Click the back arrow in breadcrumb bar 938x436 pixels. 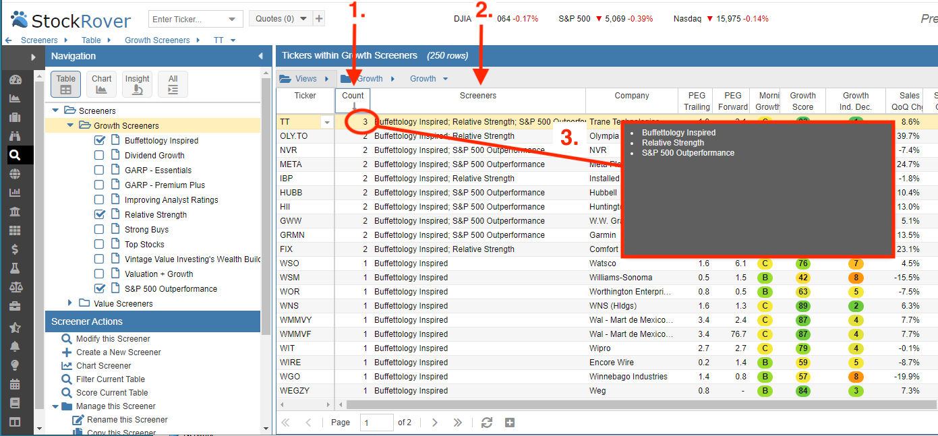9,40
